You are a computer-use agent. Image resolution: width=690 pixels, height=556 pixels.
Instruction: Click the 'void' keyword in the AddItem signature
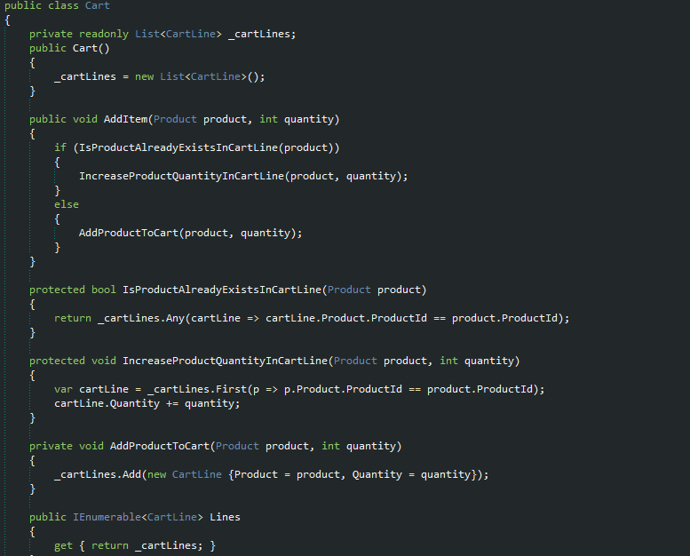[85, 119]
